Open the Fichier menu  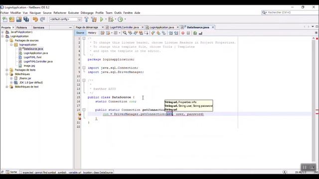[4, 13]
